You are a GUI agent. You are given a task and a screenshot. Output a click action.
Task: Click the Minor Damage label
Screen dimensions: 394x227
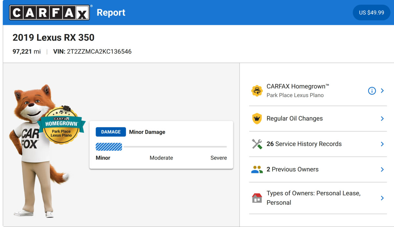pyautogui.click(x=147, y=132)
